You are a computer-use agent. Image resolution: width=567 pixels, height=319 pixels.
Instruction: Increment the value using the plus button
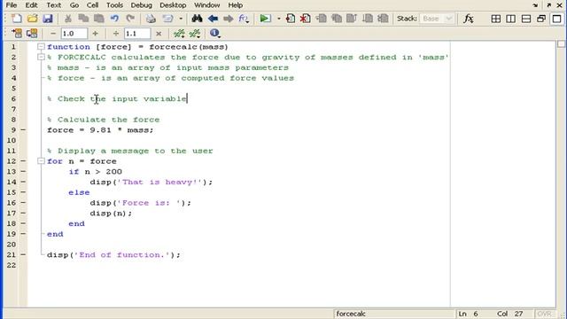coord(95,34)
